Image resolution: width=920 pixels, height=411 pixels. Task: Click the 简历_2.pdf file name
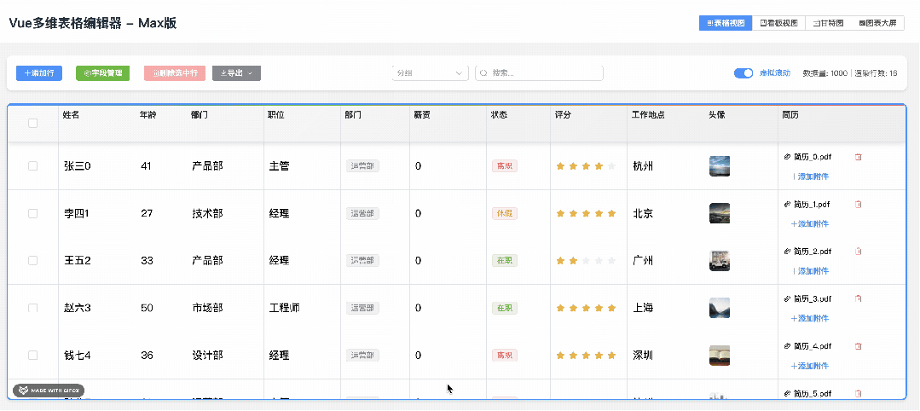pyautogui.click(x=813, y=252)
